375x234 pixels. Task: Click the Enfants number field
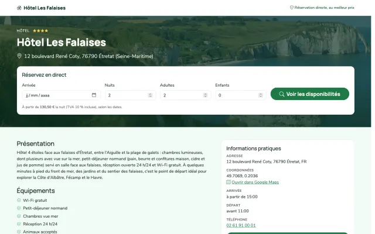tap(241, 95)
